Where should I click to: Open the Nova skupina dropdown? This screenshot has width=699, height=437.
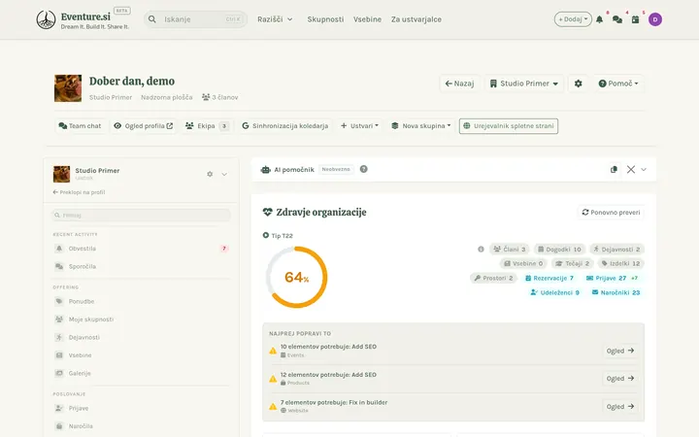click(420, 125)
